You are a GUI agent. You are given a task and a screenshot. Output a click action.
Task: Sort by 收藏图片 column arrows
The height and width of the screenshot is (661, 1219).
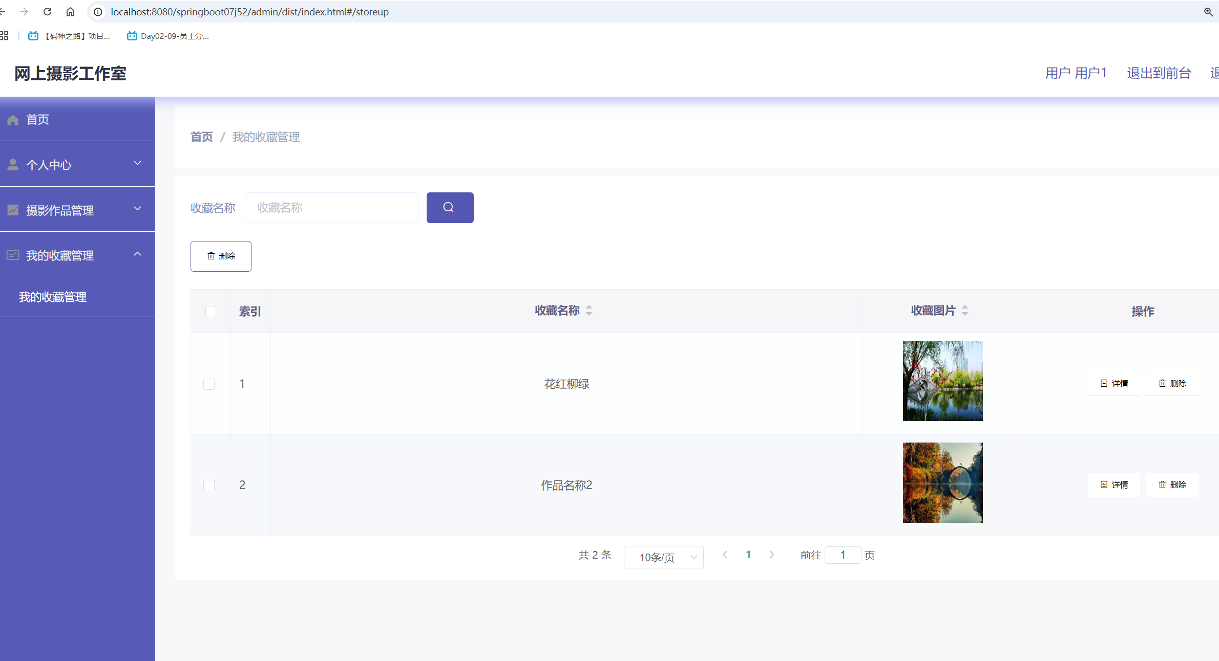coord(965,311)
